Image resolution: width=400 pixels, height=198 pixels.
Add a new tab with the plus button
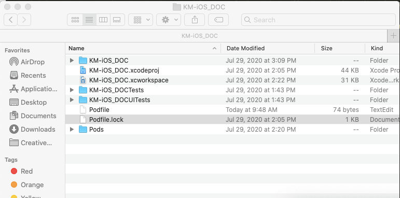tap(393, 36)
